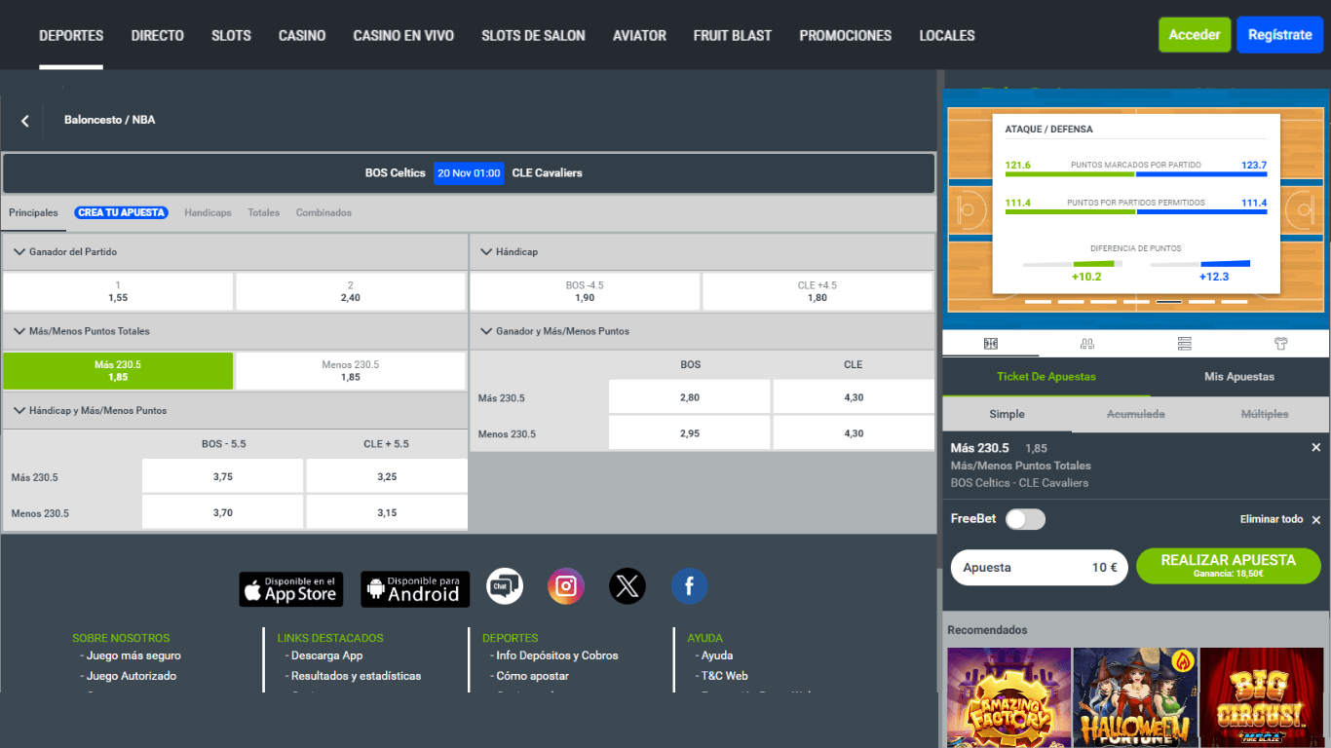Viewport: 1331px width, 748px height.
Task: Open the SLOTS menu
Action: (x=231, y=35)
